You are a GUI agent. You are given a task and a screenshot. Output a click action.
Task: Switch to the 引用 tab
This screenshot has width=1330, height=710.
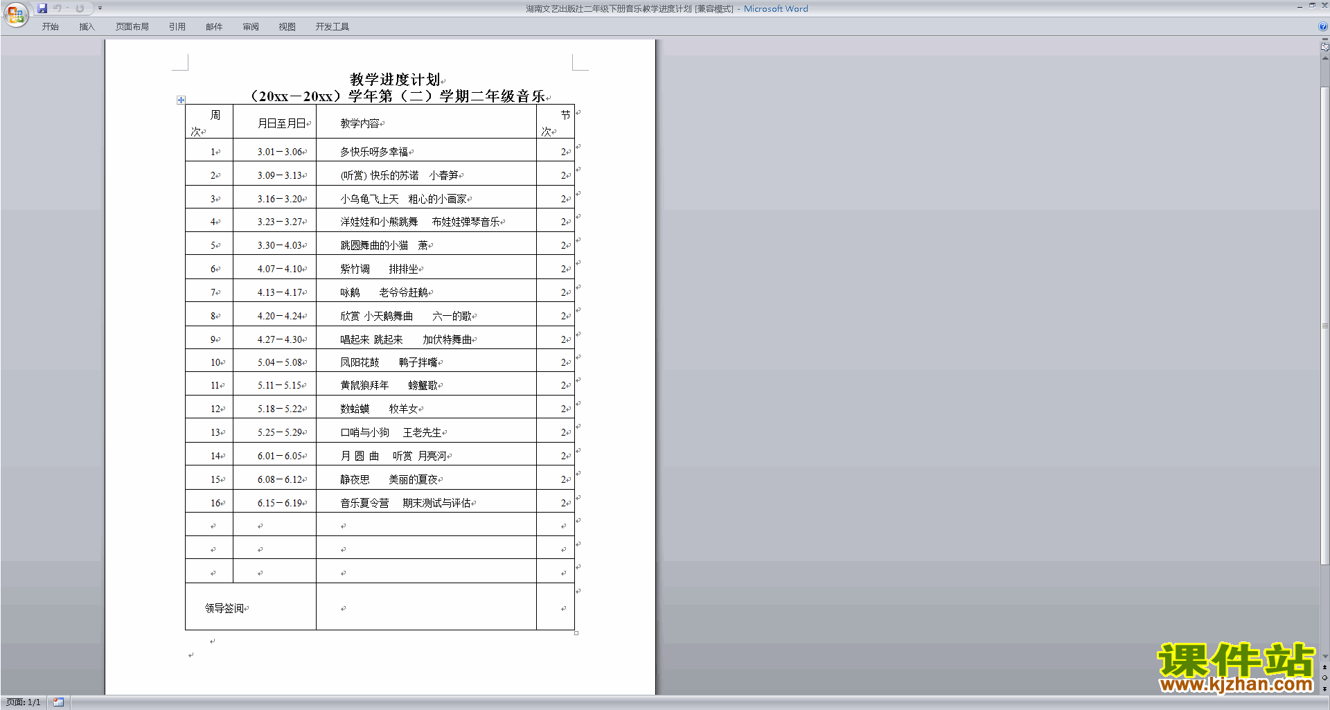pyautogui.click(x=177, y=26)
